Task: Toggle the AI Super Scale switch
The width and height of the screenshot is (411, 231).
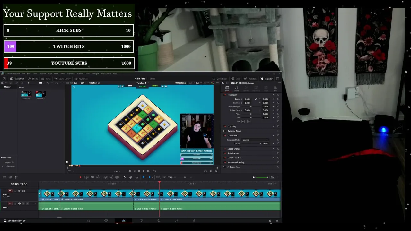Action: 225,167
